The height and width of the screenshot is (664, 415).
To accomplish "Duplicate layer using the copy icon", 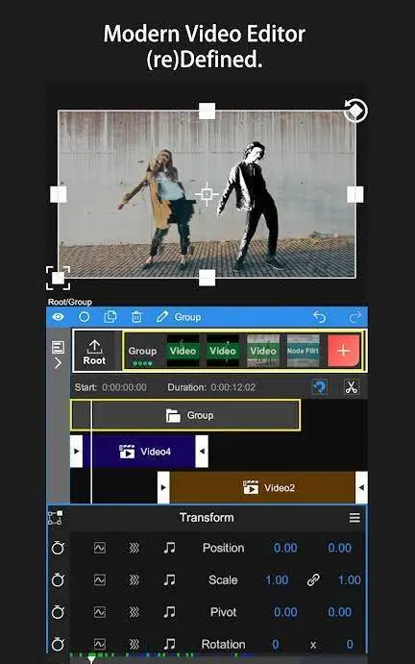I will pos(110,317).
